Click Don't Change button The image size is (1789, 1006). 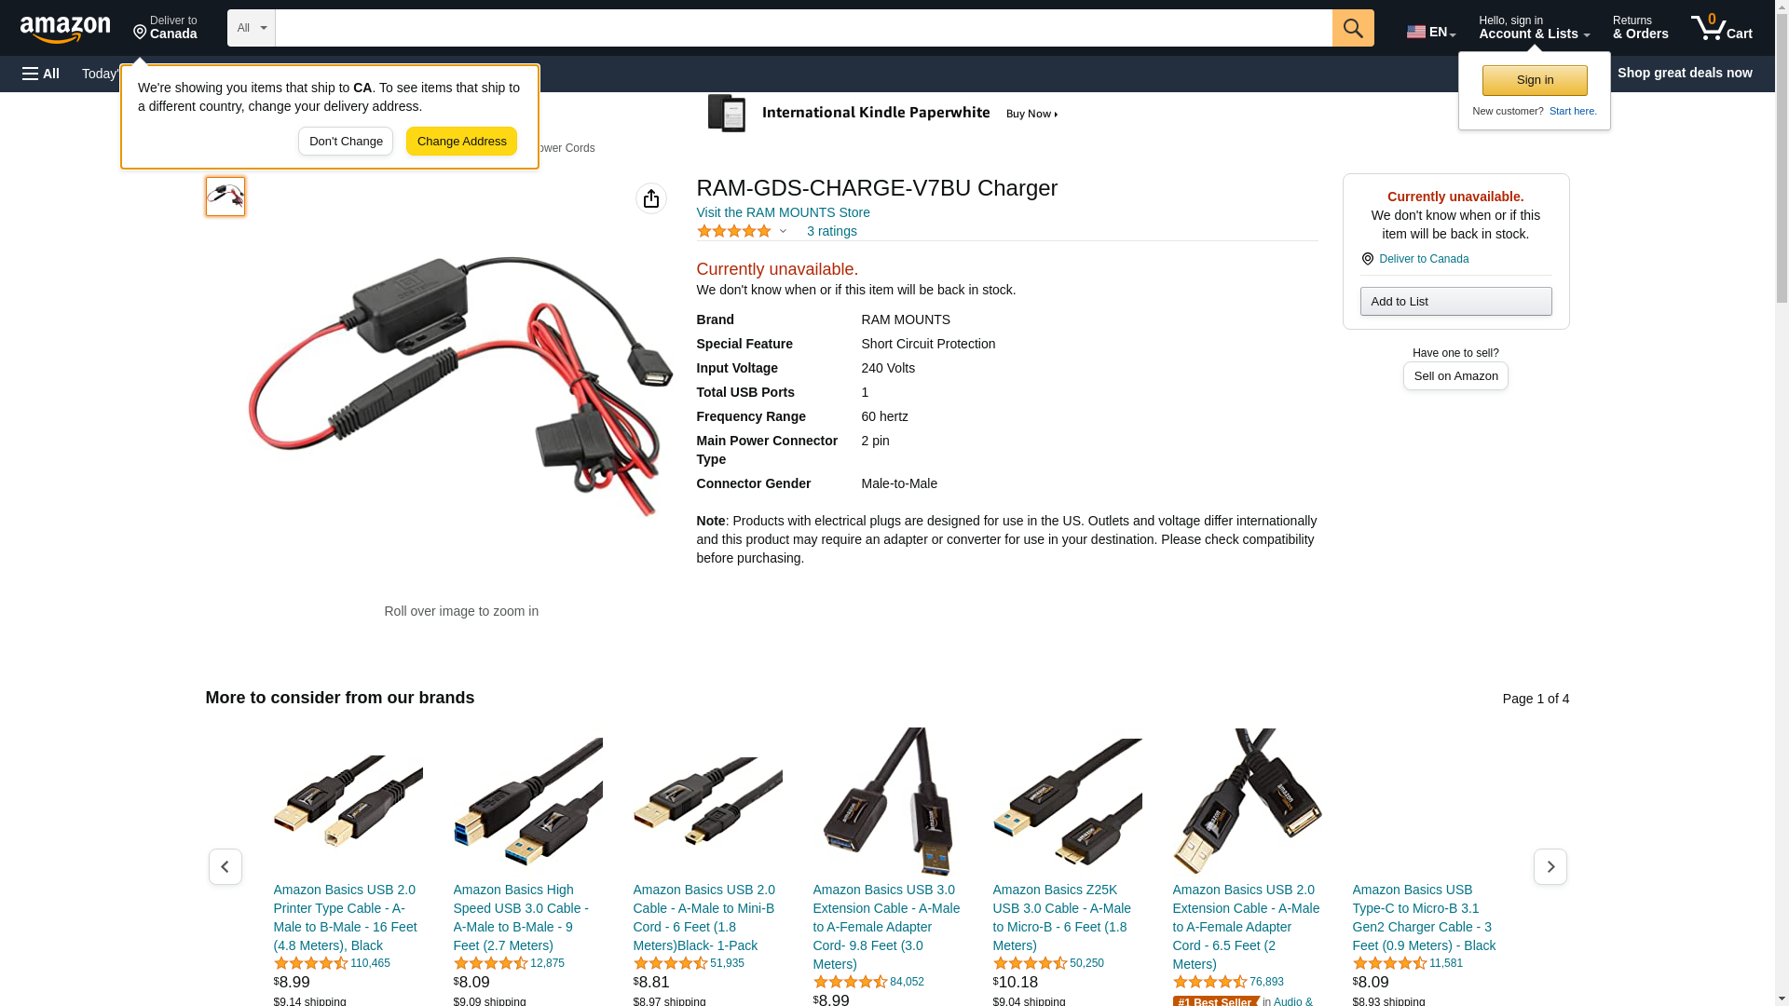pos(346,142)
